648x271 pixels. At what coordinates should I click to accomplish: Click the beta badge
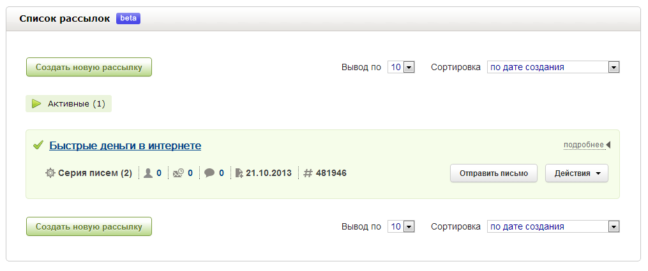coord(128,18)
